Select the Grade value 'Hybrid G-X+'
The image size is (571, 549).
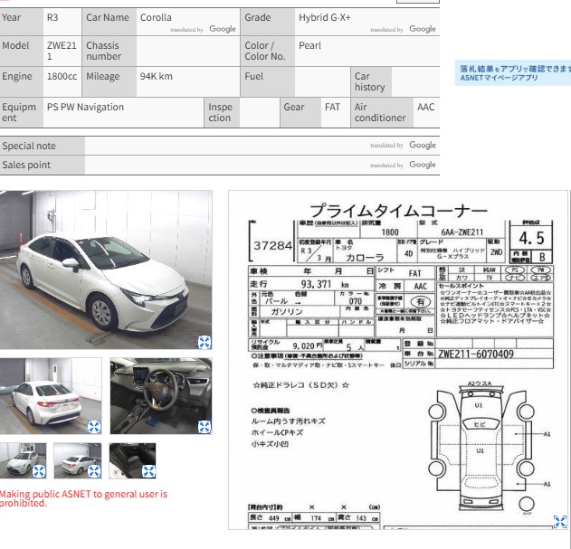325,17
